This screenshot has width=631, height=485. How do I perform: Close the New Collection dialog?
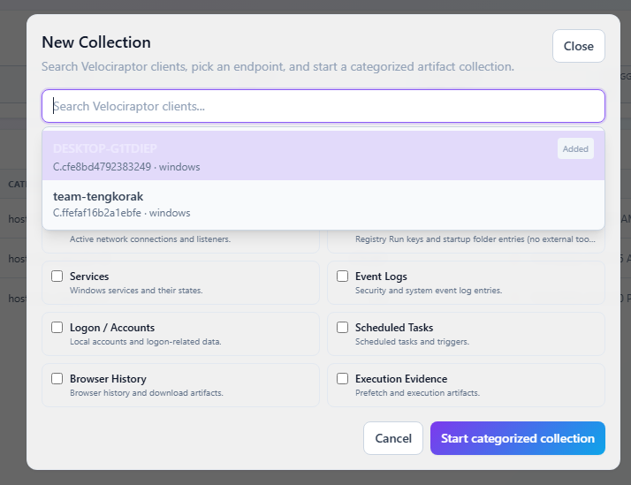(578, 46)
